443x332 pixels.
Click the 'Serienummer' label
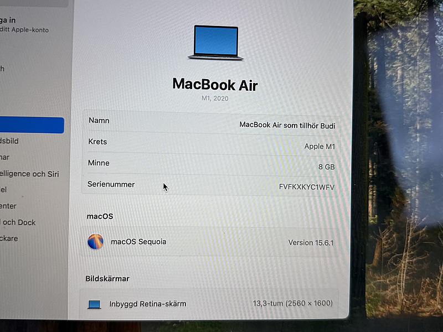point(111,184)
